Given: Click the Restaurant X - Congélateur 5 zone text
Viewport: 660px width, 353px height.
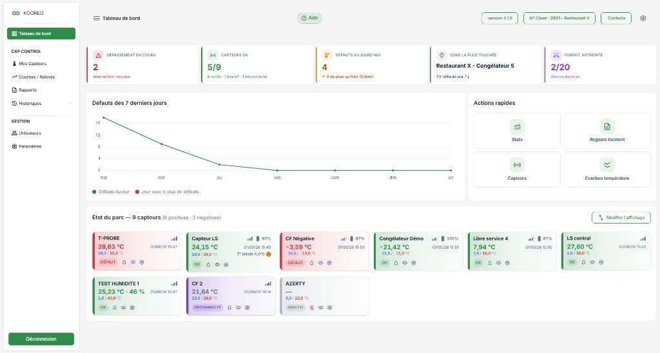Looking at the screenshot, I should click(475, 66).
